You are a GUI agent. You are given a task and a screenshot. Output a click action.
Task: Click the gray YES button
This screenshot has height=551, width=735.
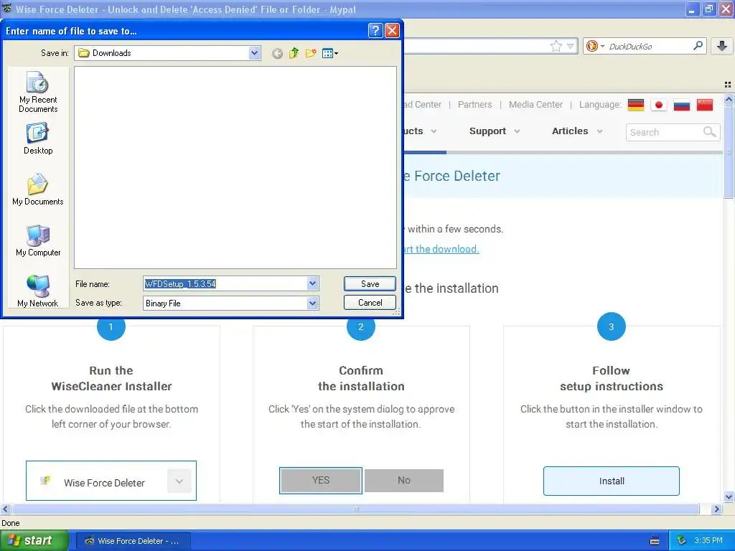(x=321, y=480)
